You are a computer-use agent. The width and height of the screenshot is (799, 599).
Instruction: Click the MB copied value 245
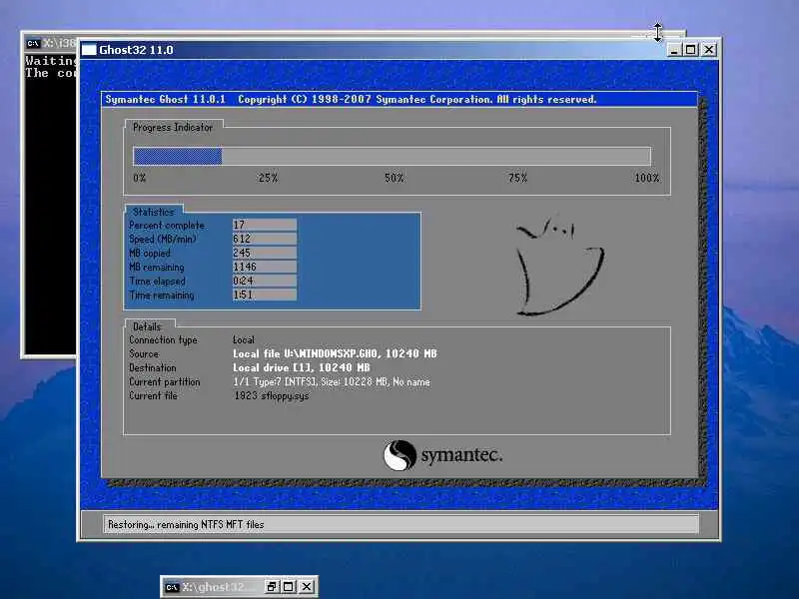(265, 253)
